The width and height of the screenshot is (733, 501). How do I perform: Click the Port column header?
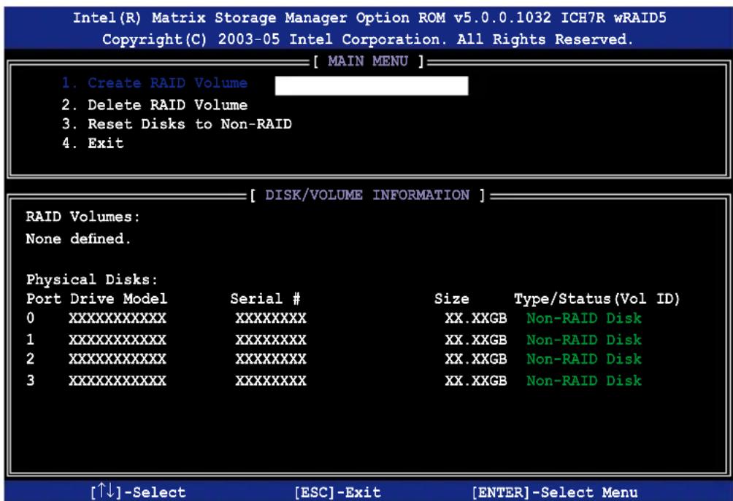44,299
